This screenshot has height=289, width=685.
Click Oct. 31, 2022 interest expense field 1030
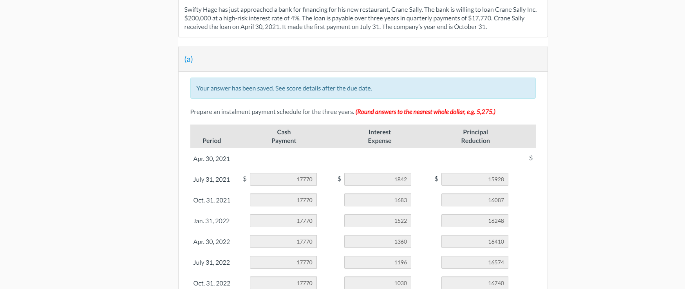click(x=378, y=283)
